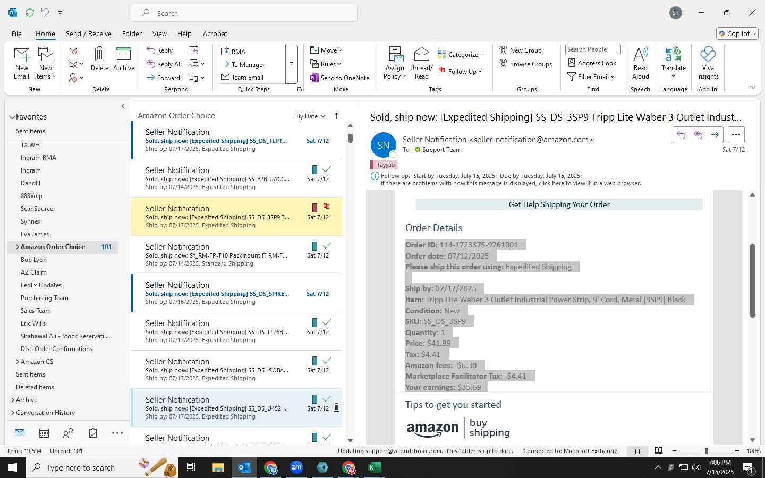
Task: Focus the Search People field
Action: coord(593,49)
